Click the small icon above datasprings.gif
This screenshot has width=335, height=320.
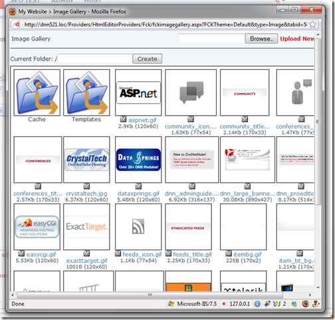[x=138, y=186]
